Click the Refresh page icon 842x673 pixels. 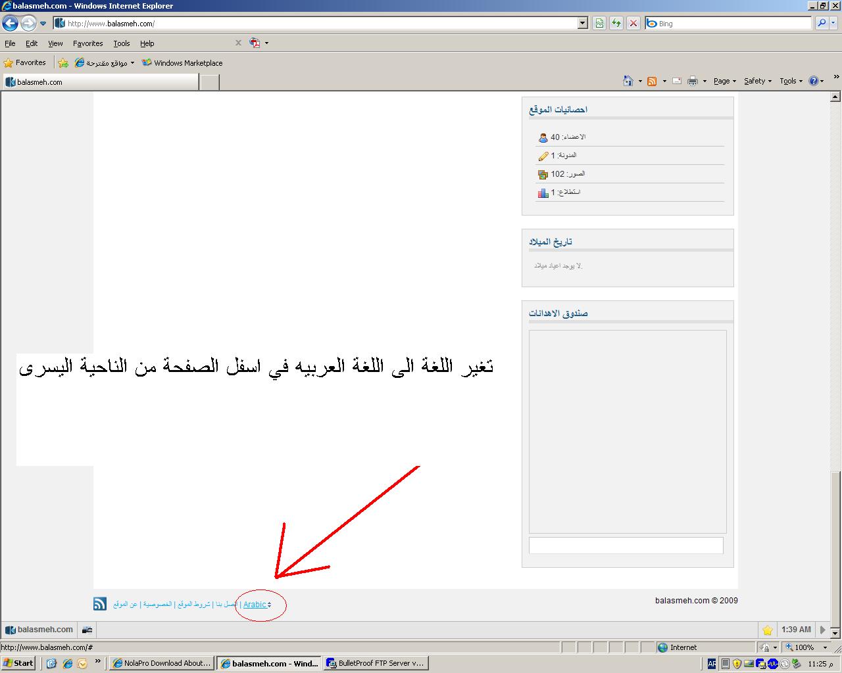[616, 24]
